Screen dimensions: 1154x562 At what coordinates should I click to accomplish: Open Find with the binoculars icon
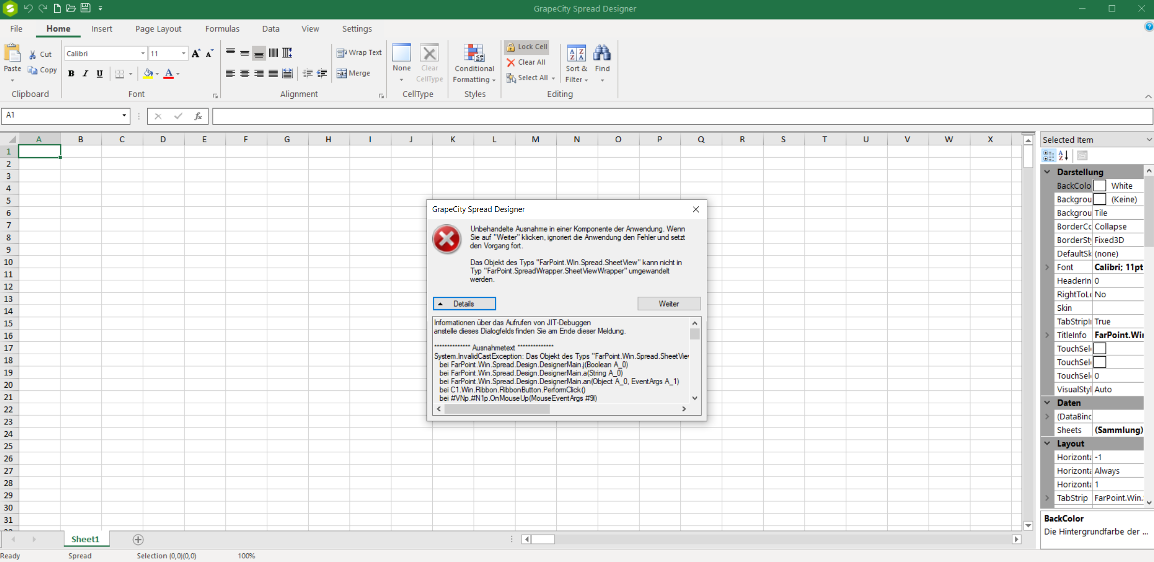[602, 64]
